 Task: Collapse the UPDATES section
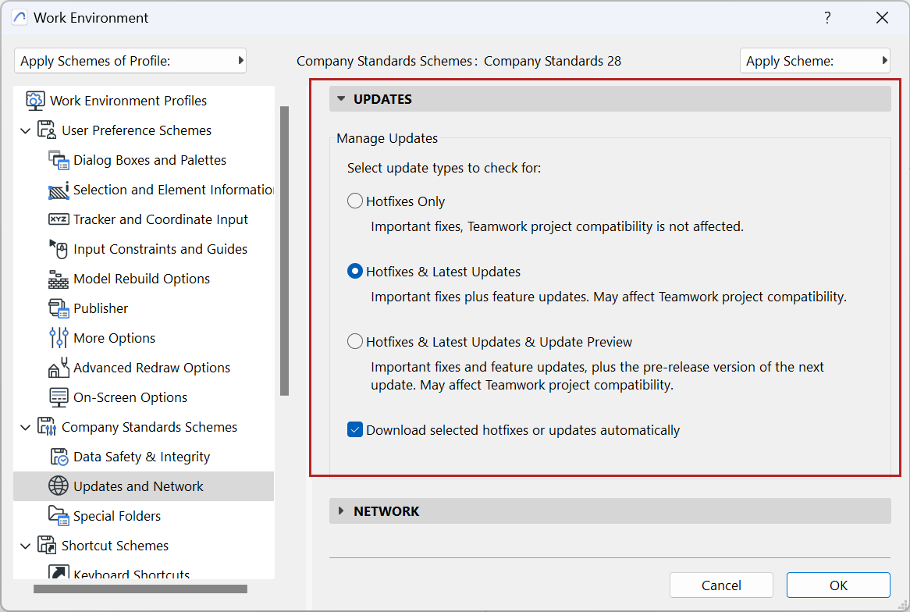coord(341,99)
